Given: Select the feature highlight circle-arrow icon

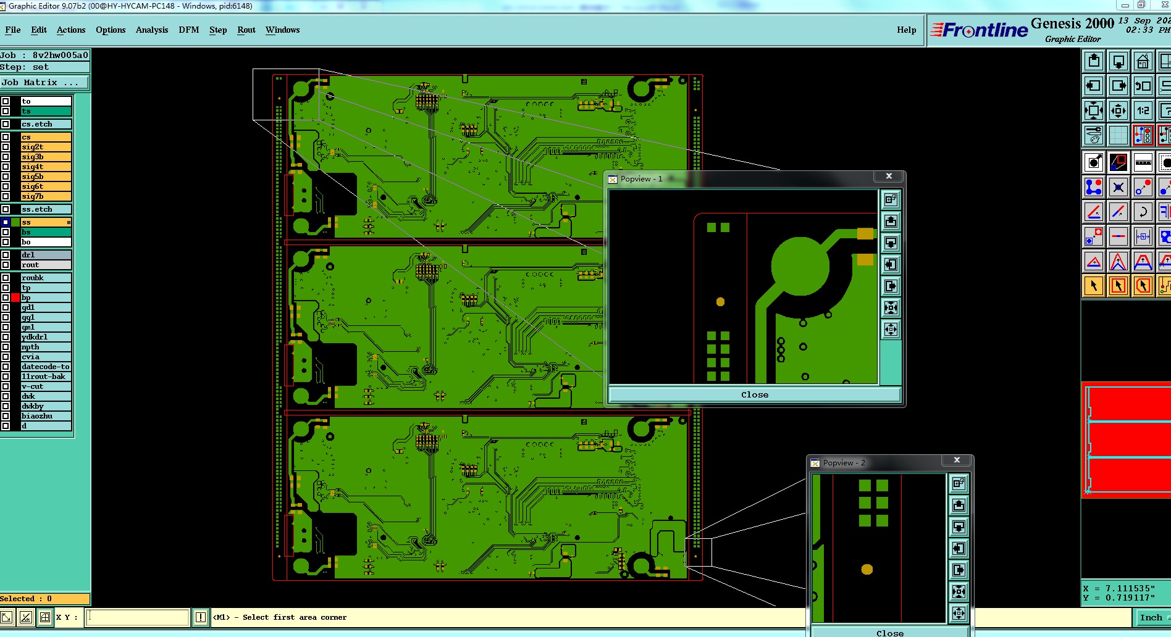Looking at the screenshot, I should click(x=1094, y=162).
